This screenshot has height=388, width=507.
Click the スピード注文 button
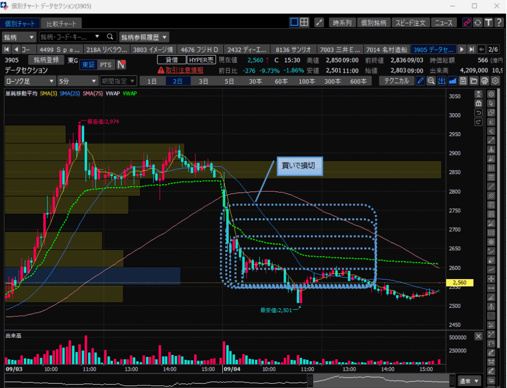coord(410,23)
